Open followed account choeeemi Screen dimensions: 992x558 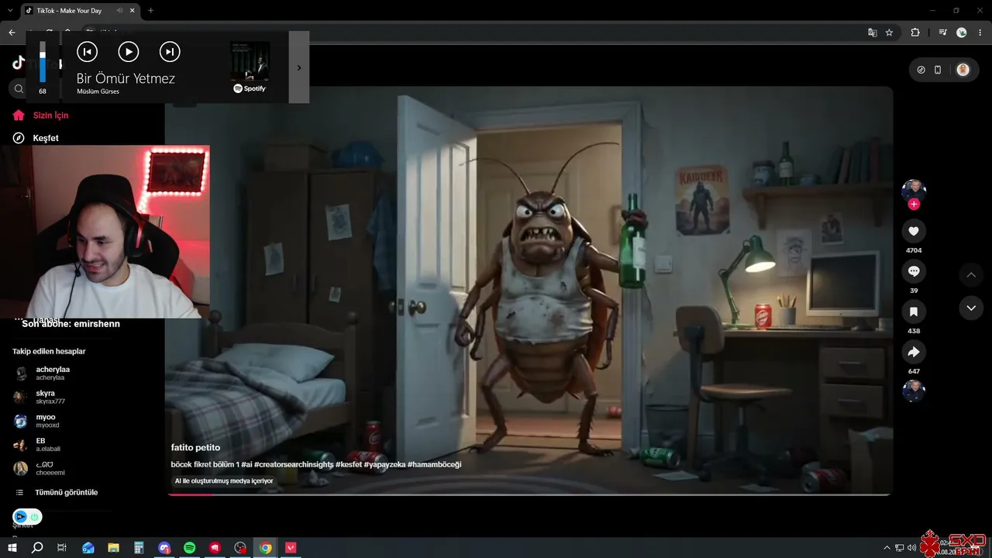(x=50, y=469)
